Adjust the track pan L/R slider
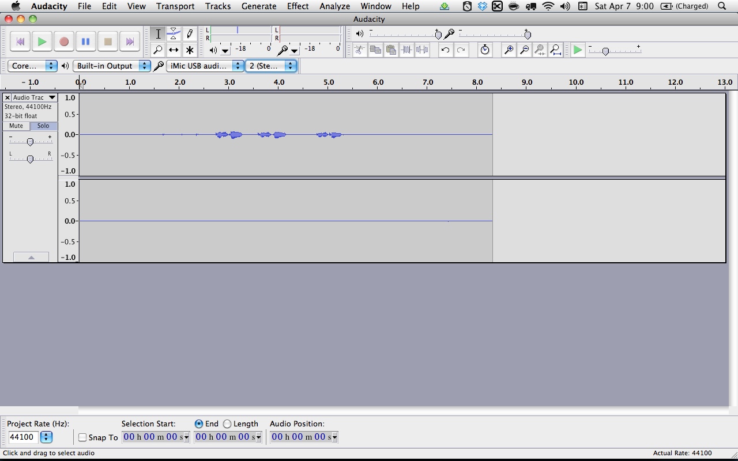Image resolution: width=738 pixels, height=461 pixels. pos(30,158)
